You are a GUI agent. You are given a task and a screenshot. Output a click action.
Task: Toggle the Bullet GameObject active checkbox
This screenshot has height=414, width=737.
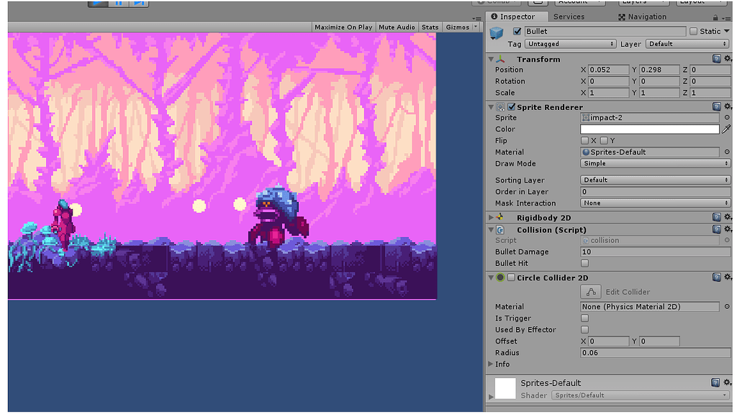[517, 31]
